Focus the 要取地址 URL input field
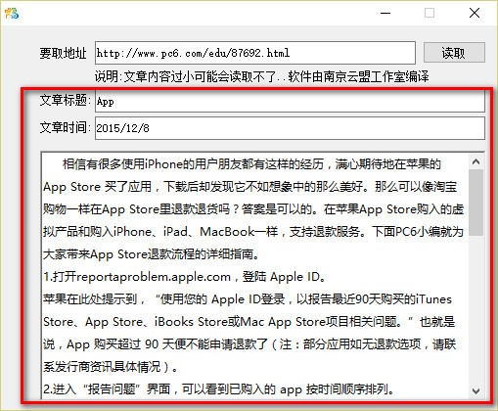The image size is (498, 411). tap(255, 53)
